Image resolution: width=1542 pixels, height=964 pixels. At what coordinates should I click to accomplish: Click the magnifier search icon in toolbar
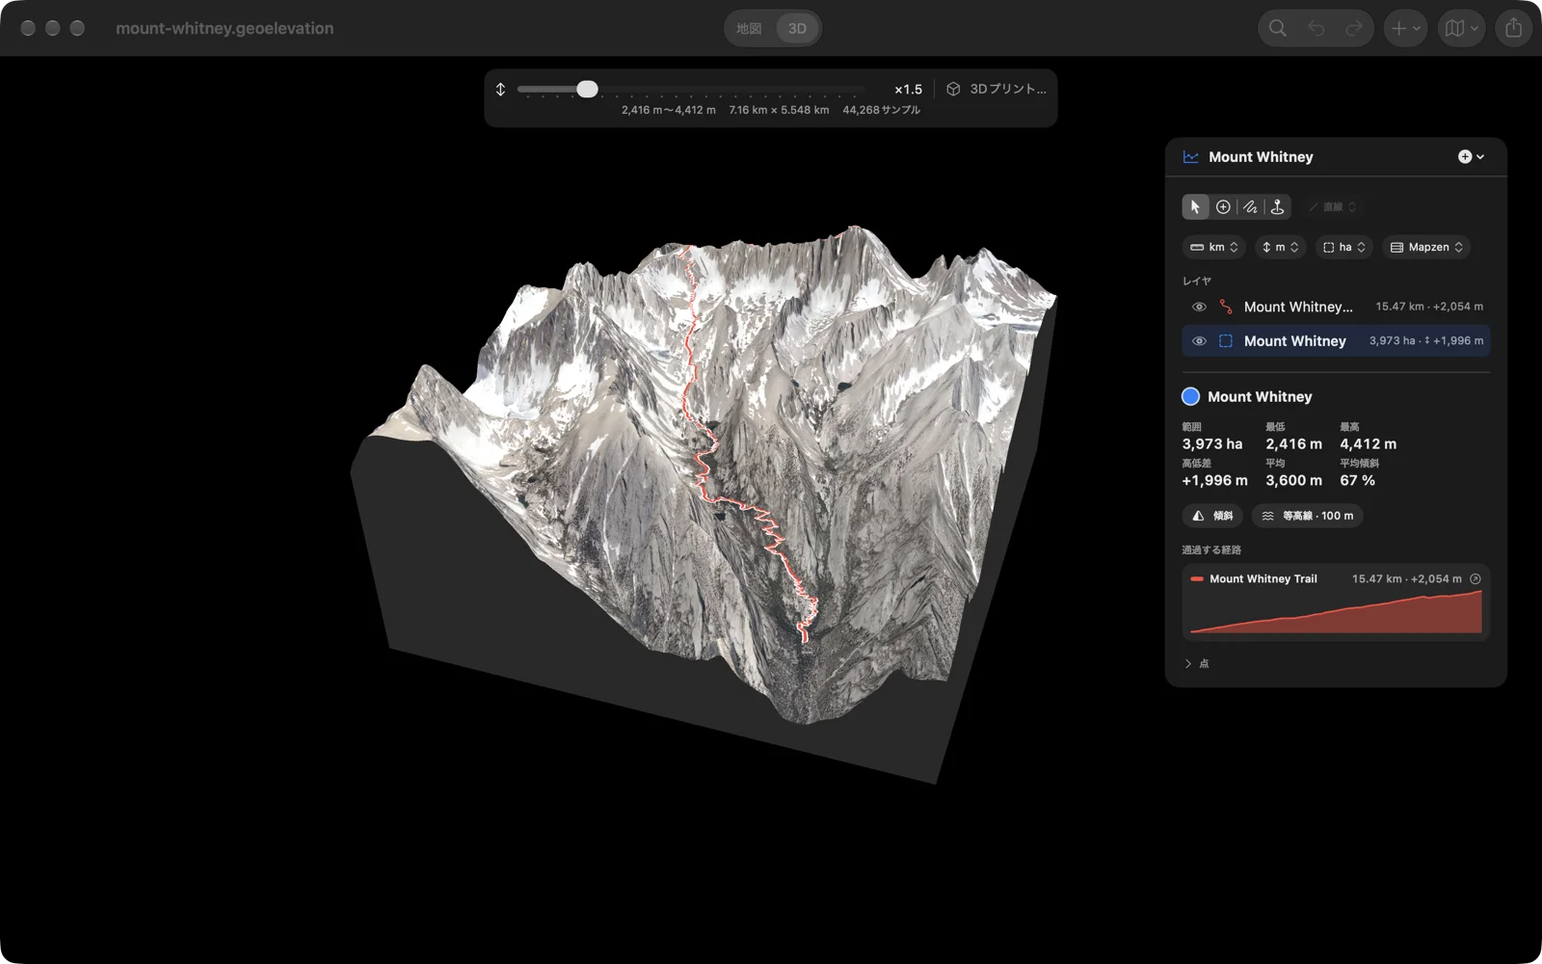click(x=1278, y=28)
